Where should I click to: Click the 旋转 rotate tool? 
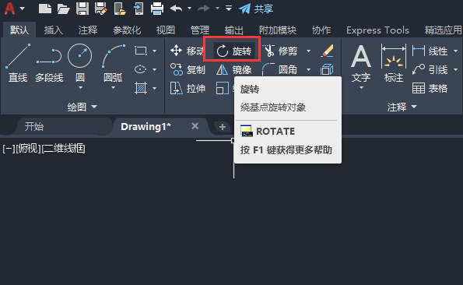[x=233, y=51]
